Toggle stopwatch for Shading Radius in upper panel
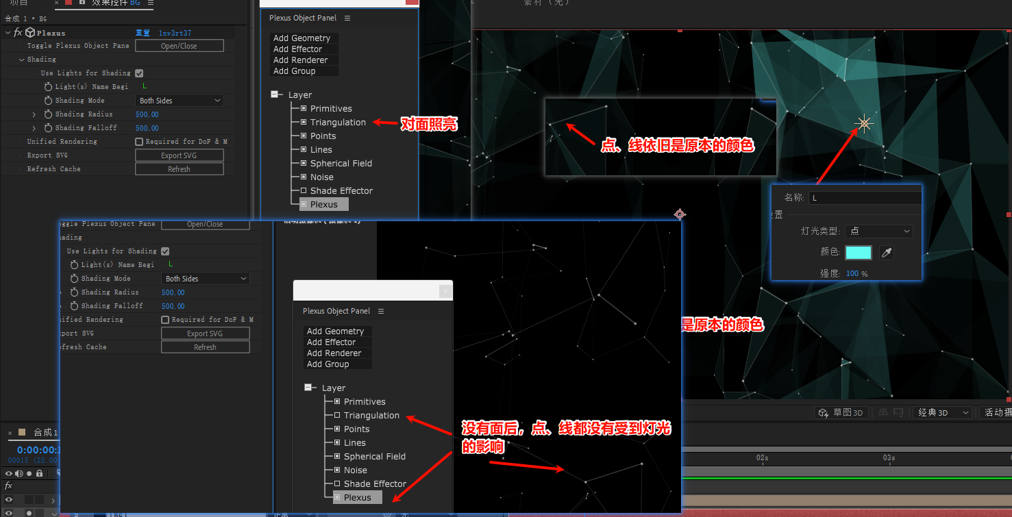This screenshot has width=1012, height=517. 48,114
